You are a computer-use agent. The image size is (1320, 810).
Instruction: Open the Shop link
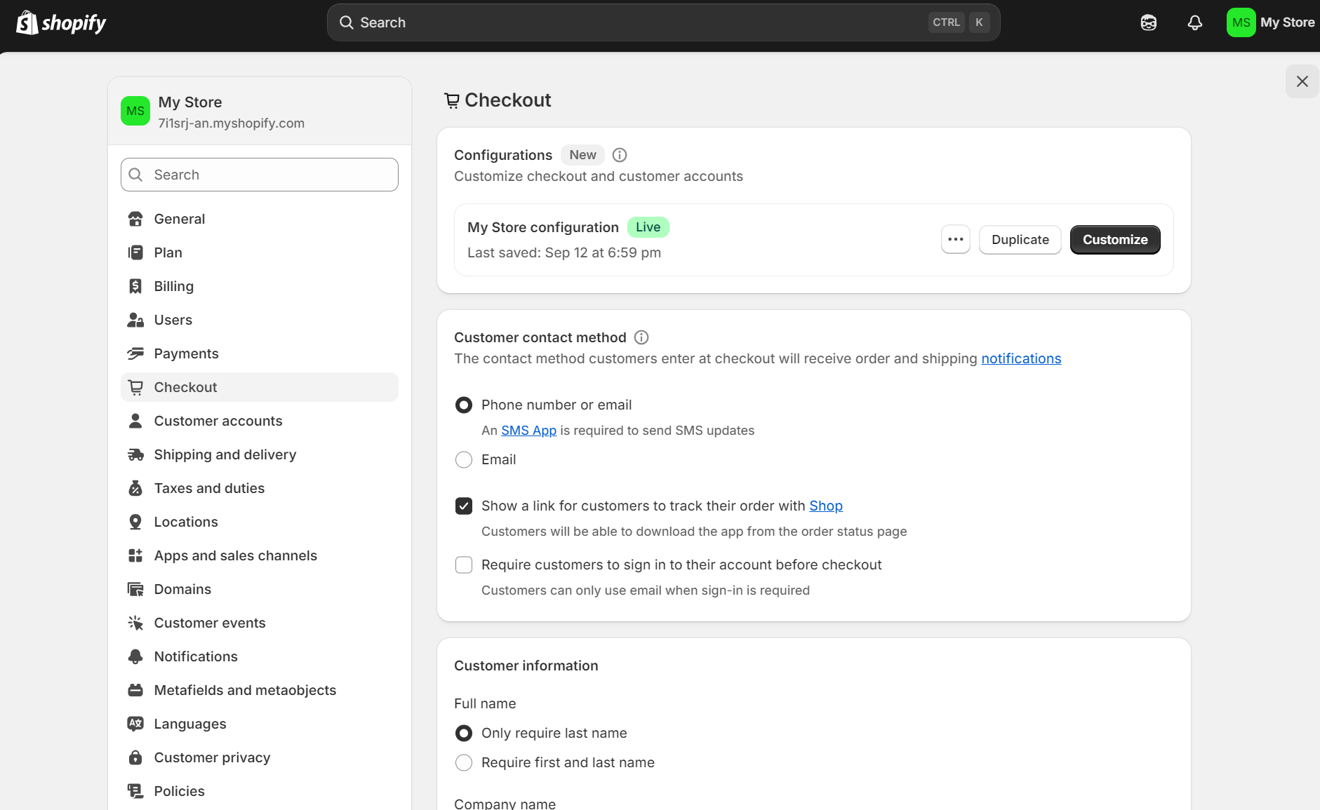[x=826, y=506]
